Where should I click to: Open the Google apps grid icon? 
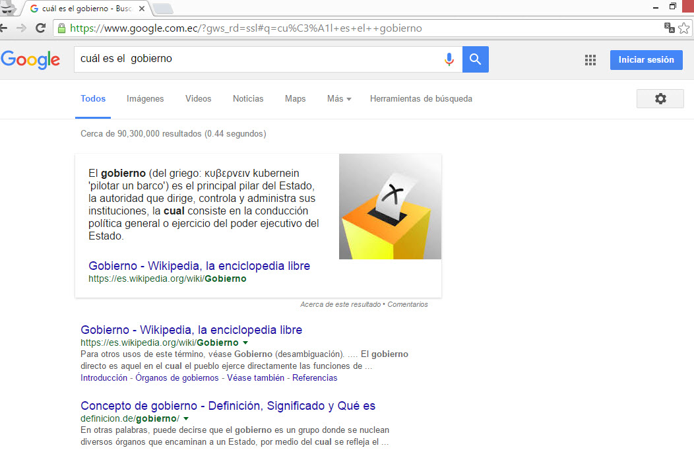pos(590,60)
